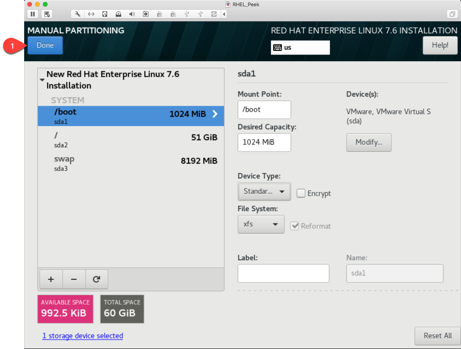Pause the virtual machine
Screen dimensions: 461x349
click(x=33, y=14)
